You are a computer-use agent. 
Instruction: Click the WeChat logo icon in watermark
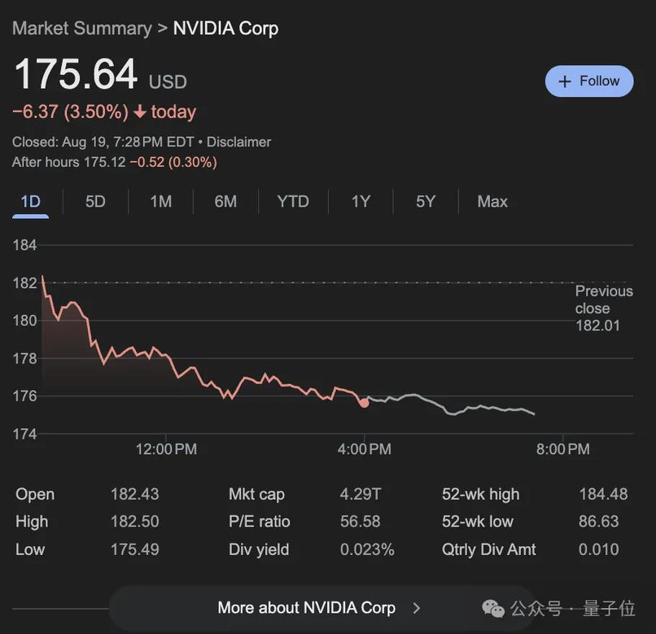(x=493, y=609)
